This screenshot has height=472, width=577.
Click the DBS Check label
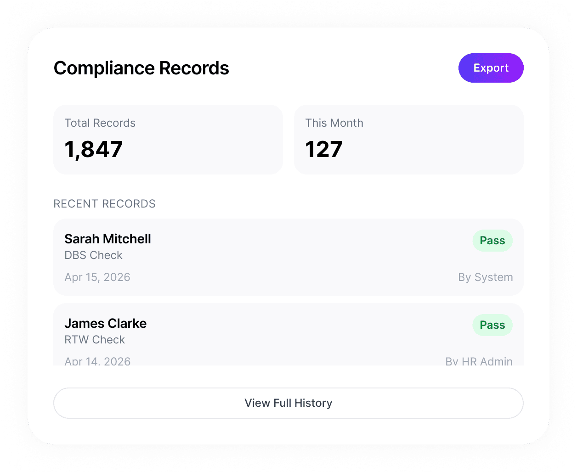(93, 255)
